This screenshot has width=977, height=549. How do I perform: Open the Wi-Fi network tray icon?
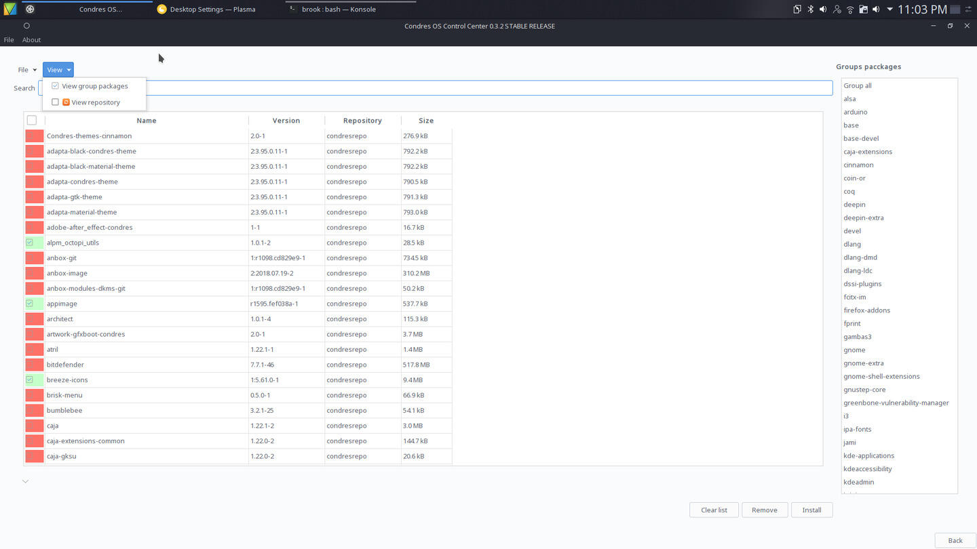[849, 9]
